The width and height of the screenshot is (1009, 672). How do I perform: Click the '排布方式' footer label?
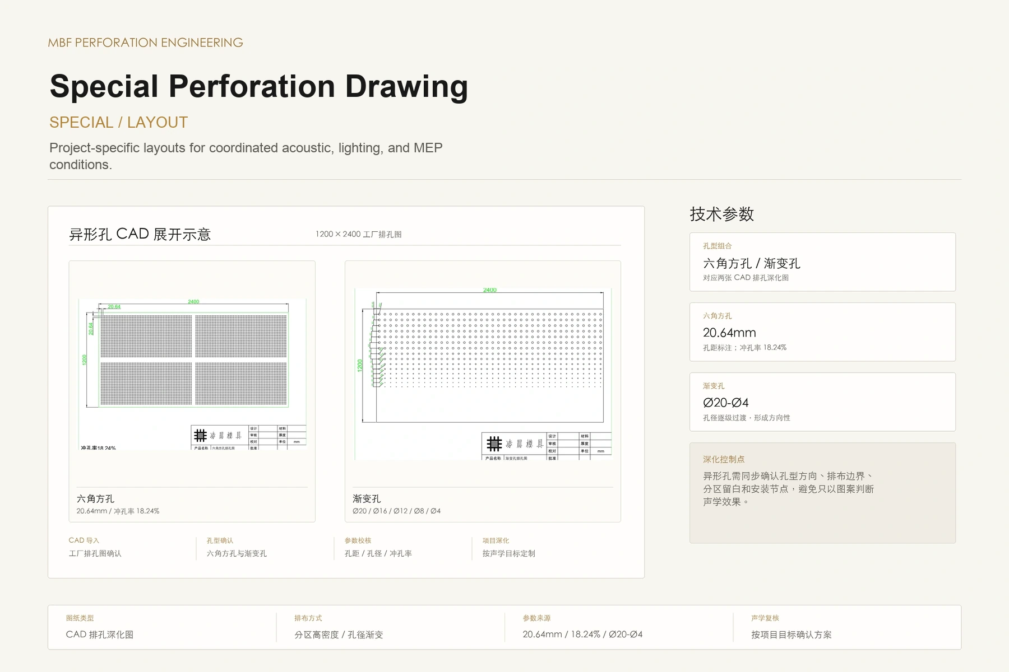click(x=308, y=618)
